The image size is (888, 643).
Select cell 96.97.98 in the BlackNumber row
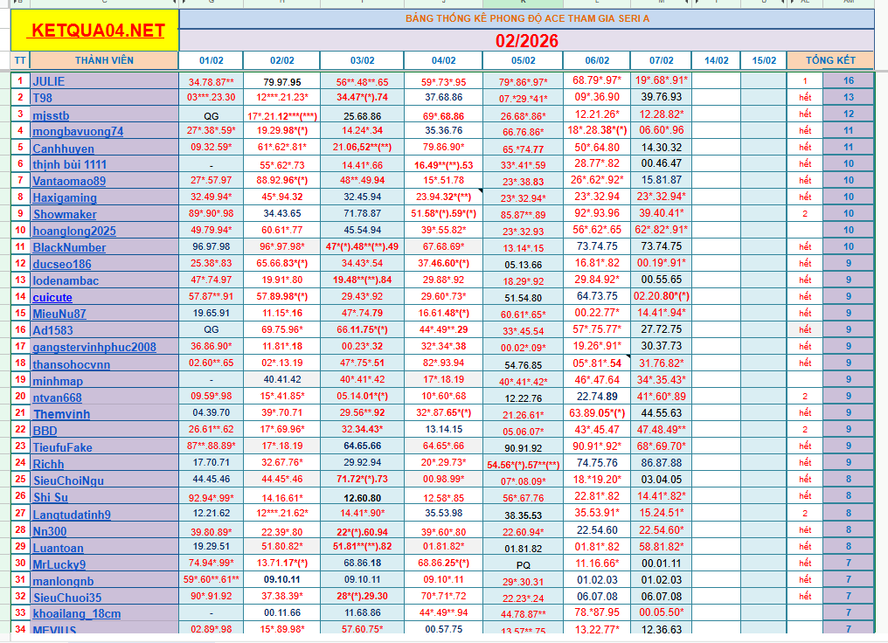click(212, 246)
